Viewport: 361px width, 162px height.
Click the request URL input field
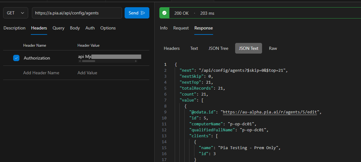[77, 13]
